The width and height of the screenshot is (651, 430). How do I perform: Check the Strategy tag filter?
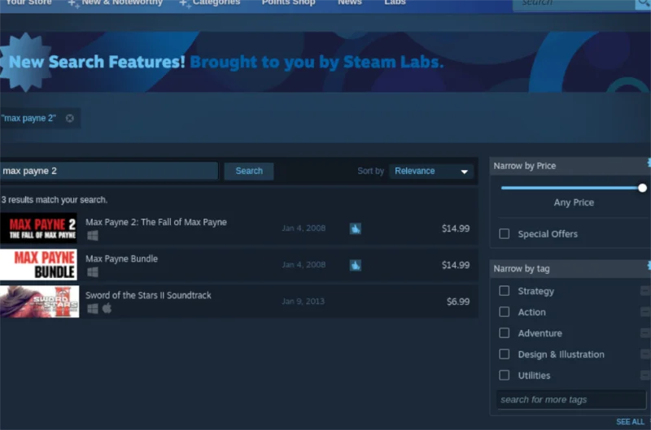pyautogui.click(x=504, y=291)
